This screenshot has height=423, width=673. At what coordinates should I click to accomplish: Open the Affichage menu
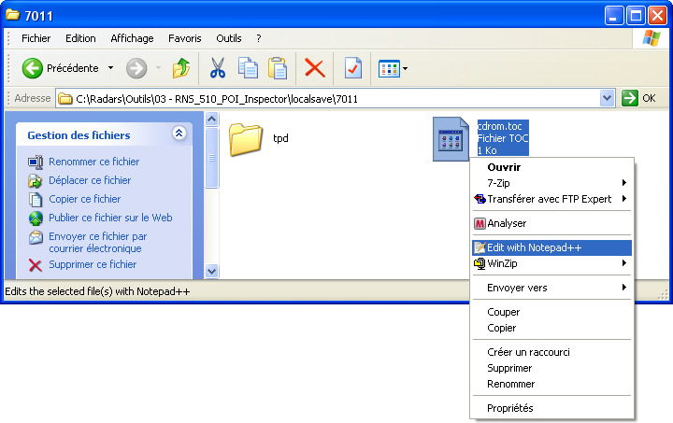click(132, 38)
